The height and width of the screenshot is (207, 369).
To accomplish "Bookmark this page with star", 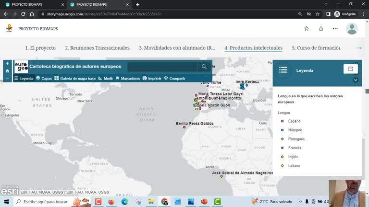I will tap(318, 14).
